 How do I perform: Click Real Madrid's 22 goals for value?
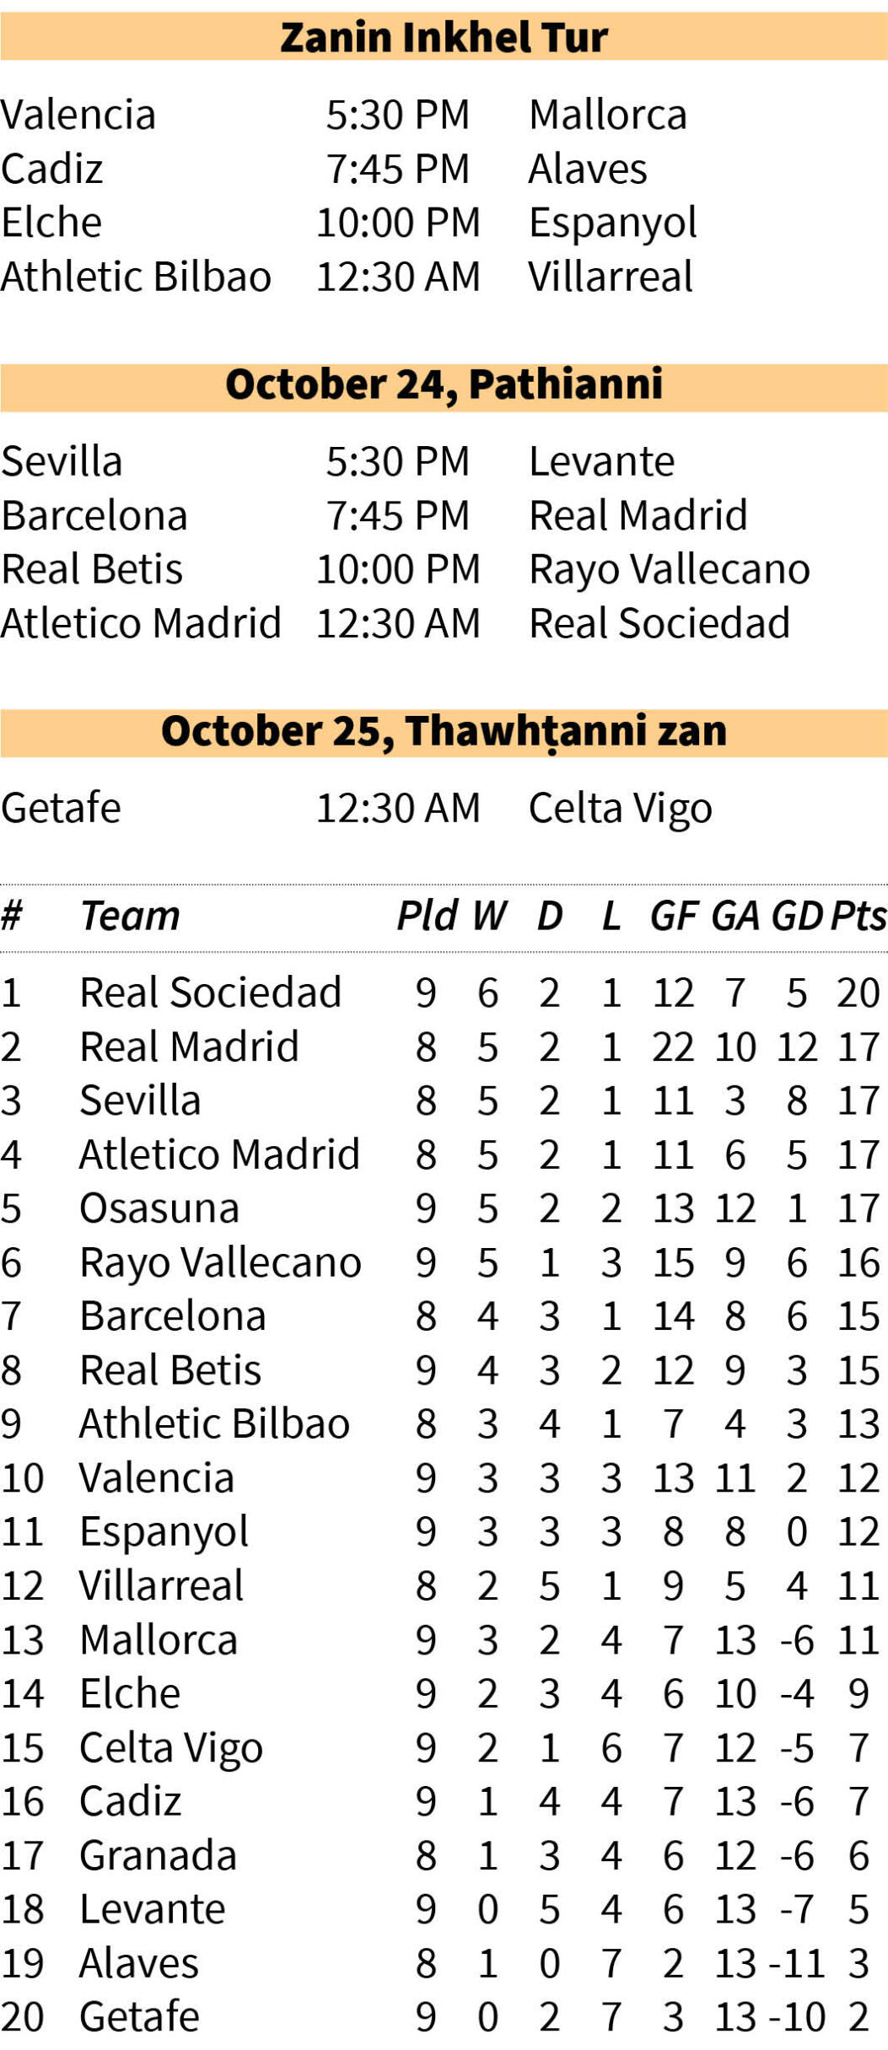click(x=673, y=1047)
